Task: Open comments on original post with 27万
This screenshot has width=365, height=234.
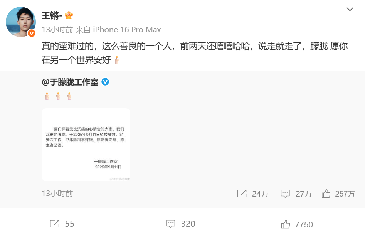Action: (296, 194)
